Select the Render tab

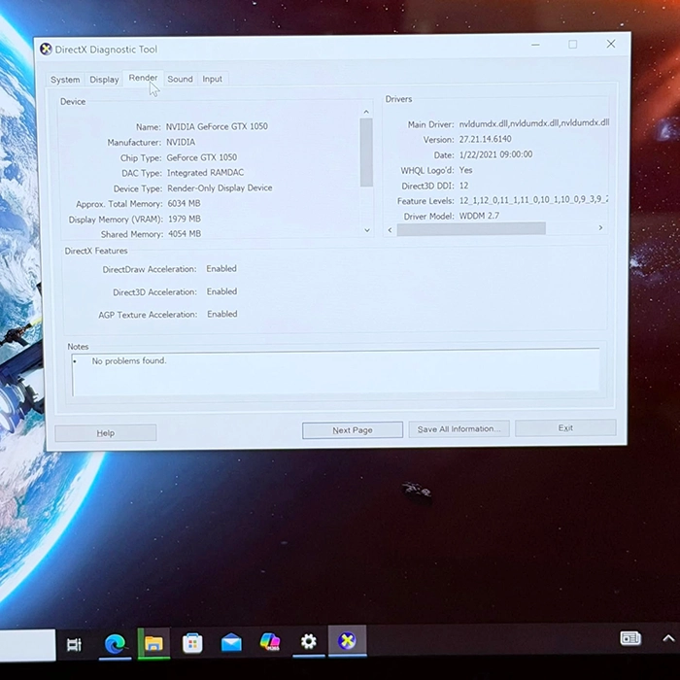pos(143,78)
